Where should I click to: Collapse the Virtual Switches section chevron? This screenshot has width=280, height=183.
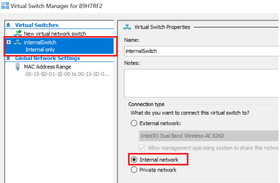(x=8, y=25)
